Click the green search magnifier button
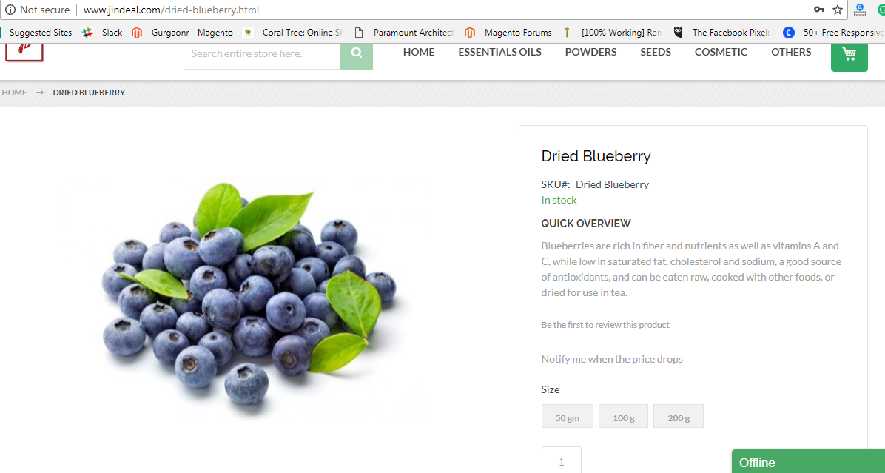The image size is (885, 473). pos(356,56)
